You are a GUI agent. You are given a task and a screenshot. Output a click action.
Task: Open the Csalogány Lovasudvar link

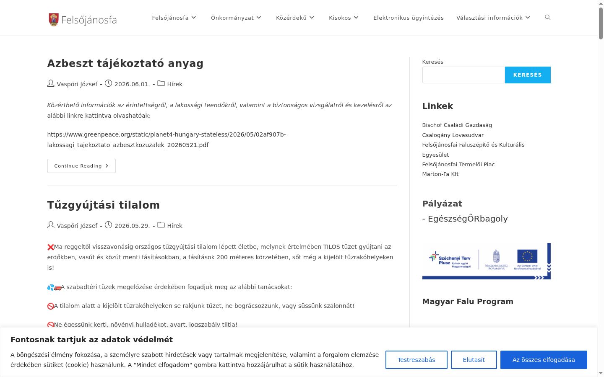453,135
